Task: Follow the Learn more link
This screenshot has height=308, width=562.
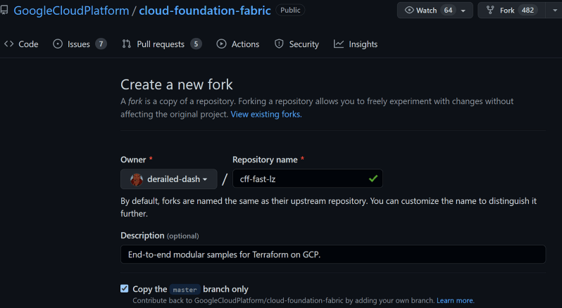Action: (x=455, y=300)
